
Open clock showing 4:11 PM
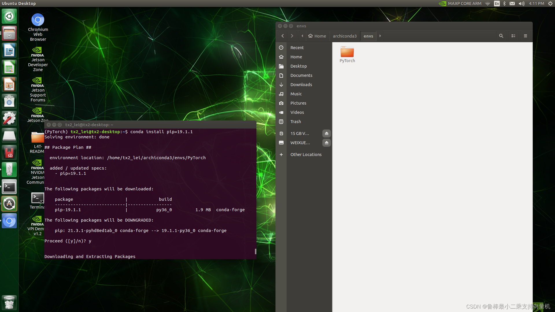point(536,3)
